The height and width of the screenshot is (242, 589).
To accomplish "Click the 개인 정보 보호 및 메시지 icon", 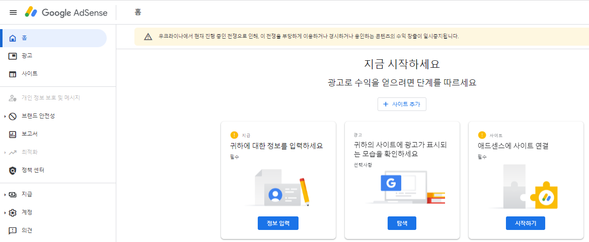I will coord(13,98).
